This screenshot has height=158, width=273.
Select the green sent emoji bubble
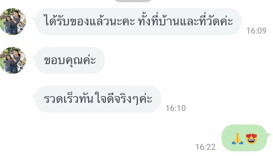(x=244, y=138)
